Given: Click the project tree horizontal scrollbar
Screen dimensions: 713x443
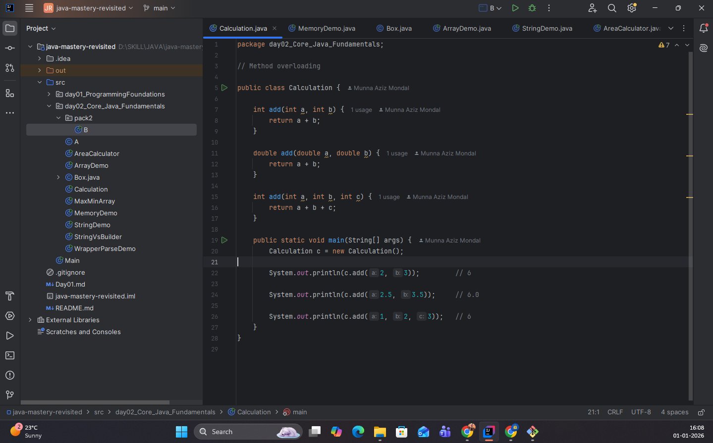Looking at the screenshot, I should pyautogui.click(x=94, y=402).
